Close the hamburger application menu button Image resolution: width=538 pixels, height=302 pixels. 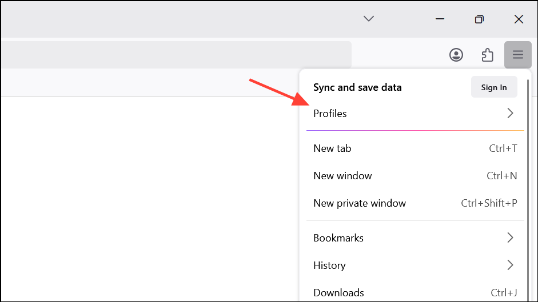pos(517,55)
